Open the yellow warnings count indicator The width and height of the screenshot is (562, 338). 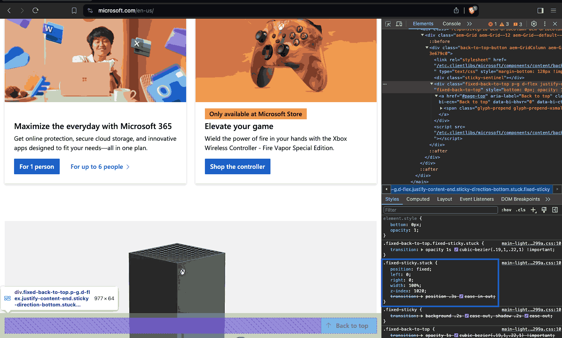coord(504,24)
